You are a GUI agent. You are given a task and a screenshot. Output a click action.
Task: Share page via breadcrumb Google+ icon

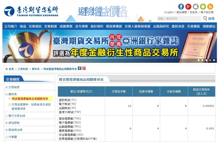click(x=84, y=68)
